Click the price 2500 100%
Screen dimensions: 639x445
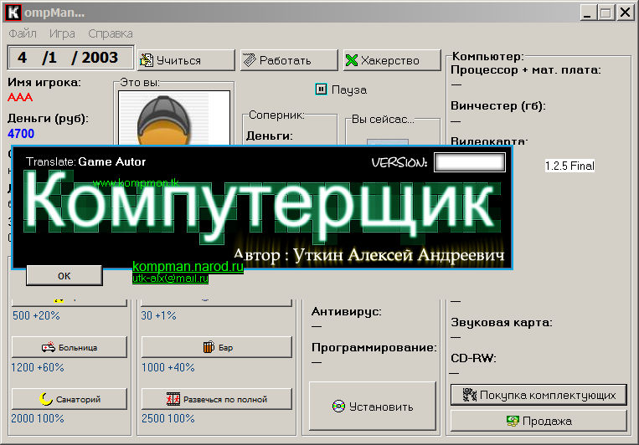click(x=167, y=418)
